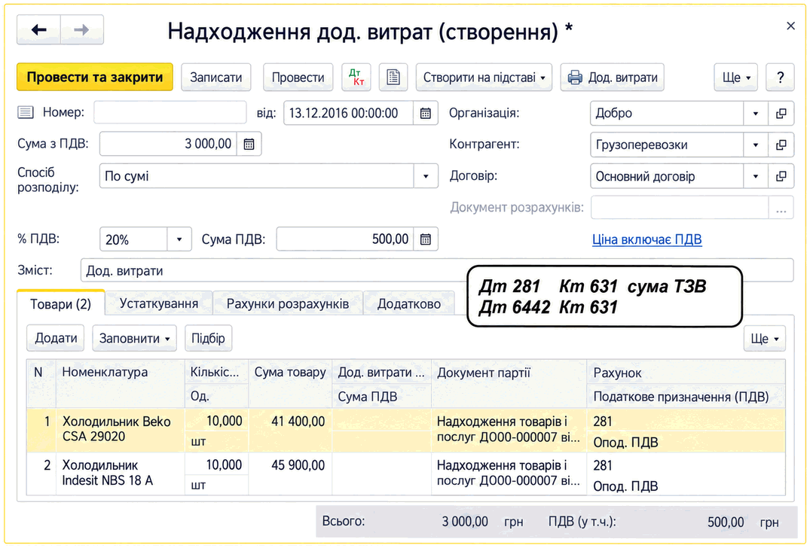Switch to the Додатково tab
The image size is (810, 548).
click(x=409, y=304)
